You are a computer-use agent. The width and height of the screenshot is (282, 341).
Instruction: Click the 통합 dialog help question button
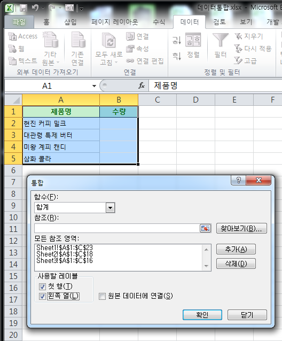239,180
